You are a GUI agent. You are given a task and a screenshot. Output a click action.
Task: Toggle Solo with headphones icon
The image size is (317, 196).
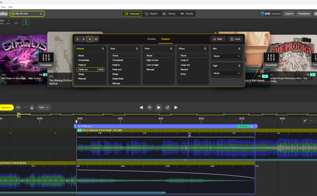[x=218, y=39]
